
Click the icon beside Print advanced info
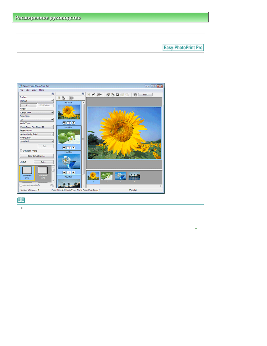tap(52, 185)
